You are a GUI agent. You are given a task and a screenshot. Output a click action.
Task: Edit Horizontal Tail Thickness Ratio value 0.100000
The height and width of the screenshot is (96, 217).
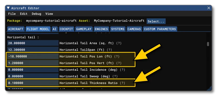[x=33, y=83]
